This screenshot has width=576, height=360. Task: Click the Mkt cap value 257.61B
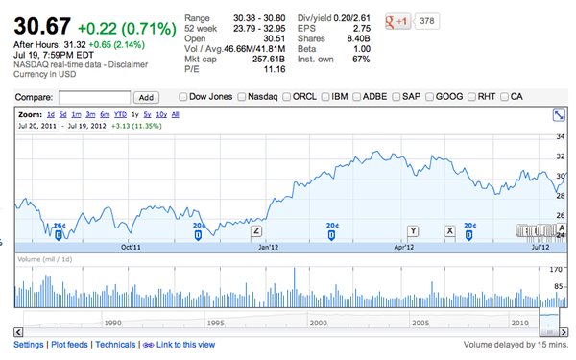point(269,60)
